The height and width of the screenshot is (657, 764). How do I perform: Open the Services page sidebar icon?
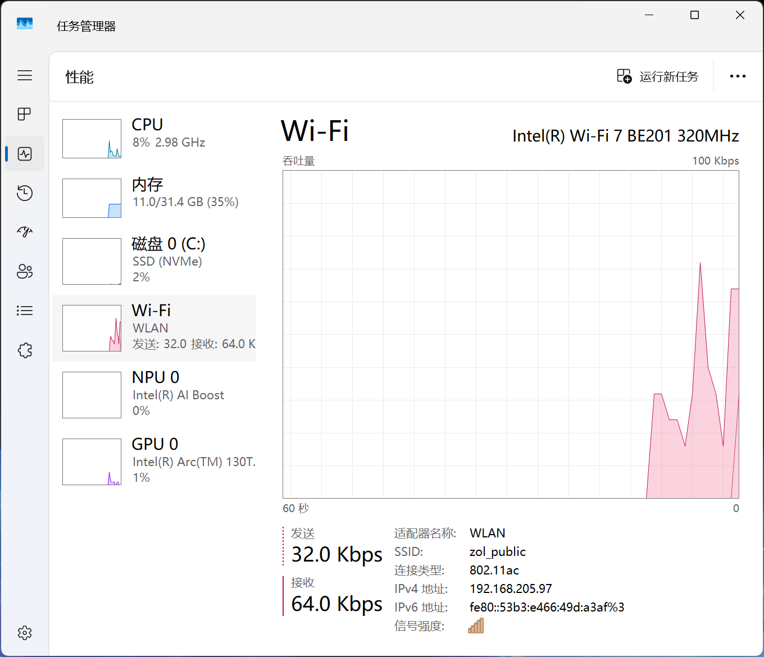(x=25, y=350)
